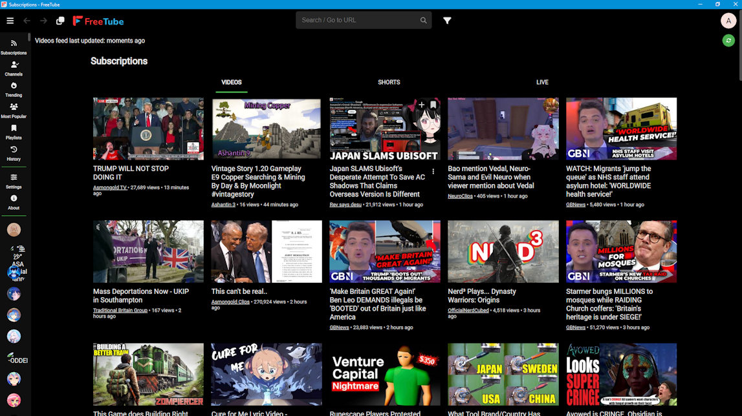742x416 pixels.
Task: Go back with the left arrow
Action: [27, 21]
